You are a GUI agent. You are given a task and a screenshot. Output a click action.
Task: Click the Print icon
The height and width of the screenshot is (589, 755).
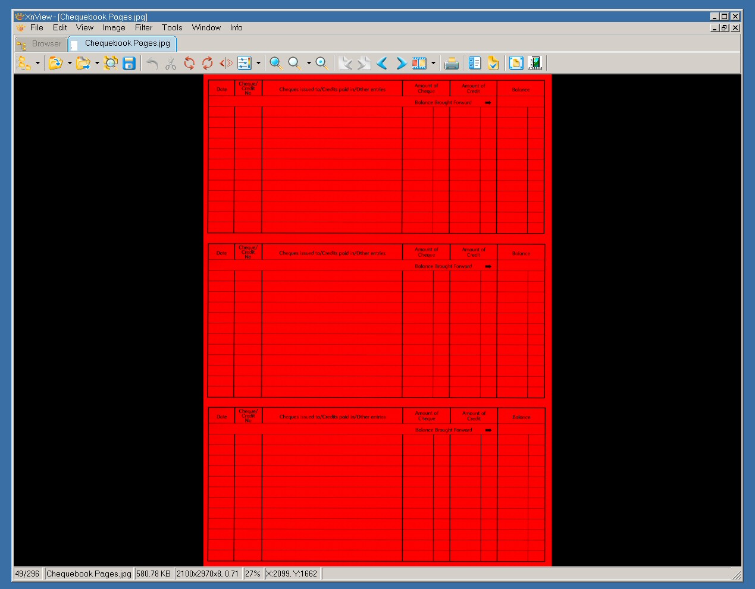coord(452,63)
